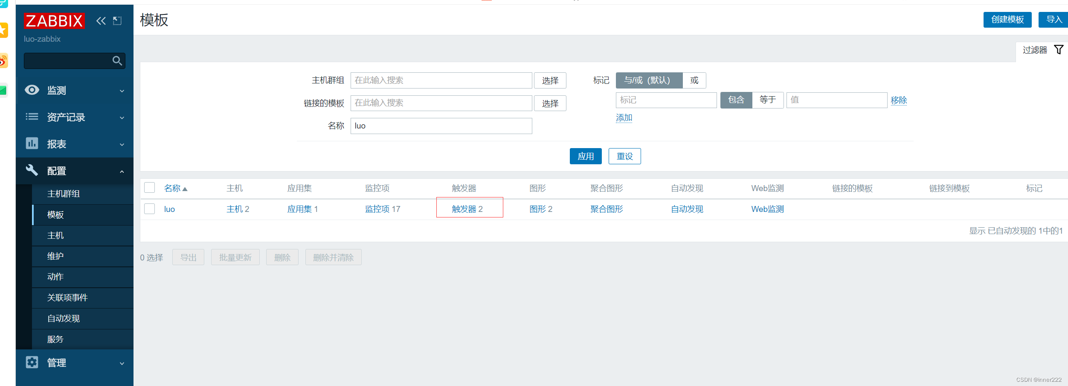Click the 重设 filter button
The width and height of the screenshot is (1068, 386).
625,156
